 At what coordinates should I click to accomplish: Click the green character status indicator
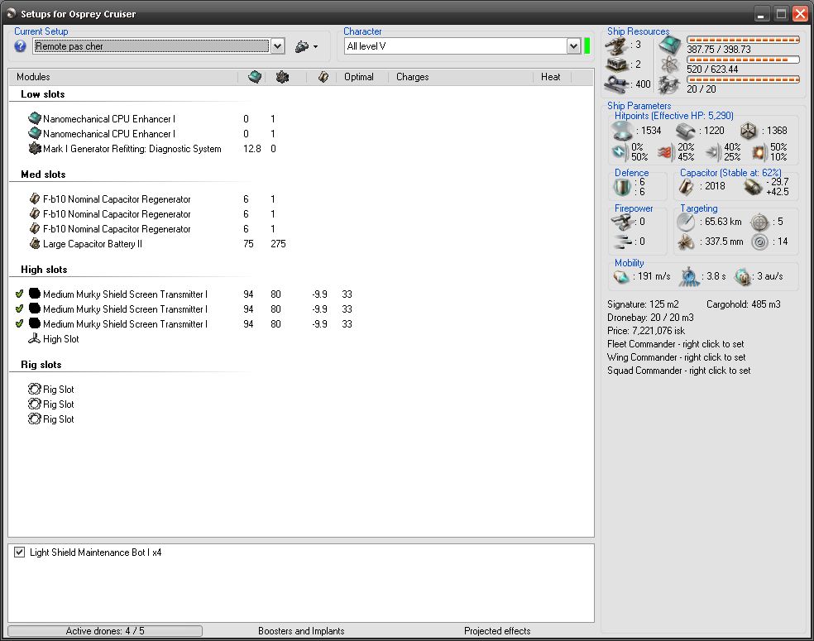[x=587, y=46]
